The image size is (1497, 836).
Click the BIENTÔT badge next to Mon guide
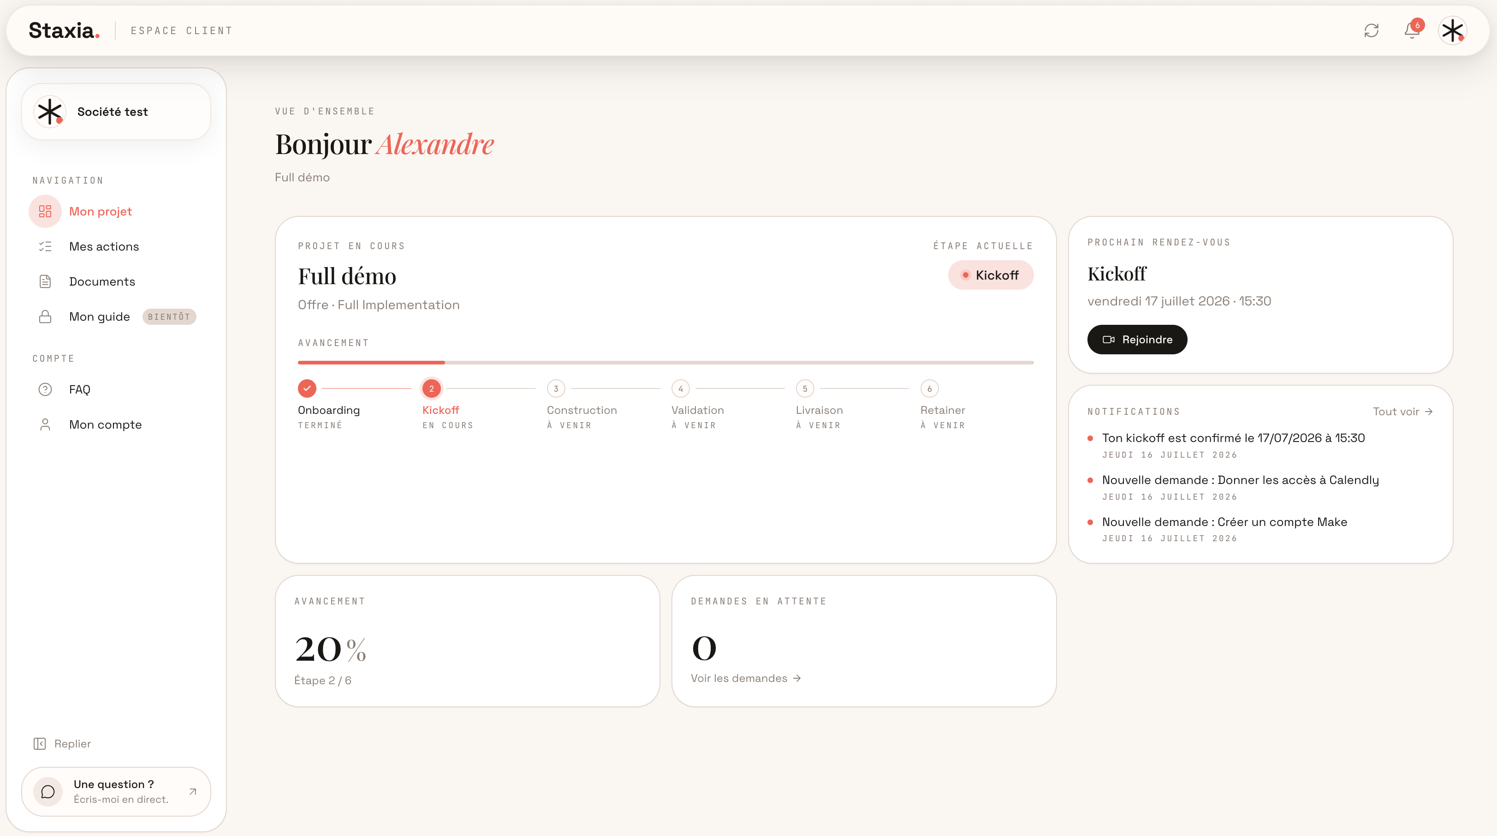pos(169,317)
